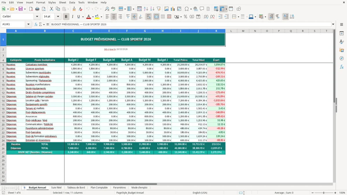Click 100% zoom level in status bar
The width and height of the screenshot is (347, 195).
click(x=342, y=193)
